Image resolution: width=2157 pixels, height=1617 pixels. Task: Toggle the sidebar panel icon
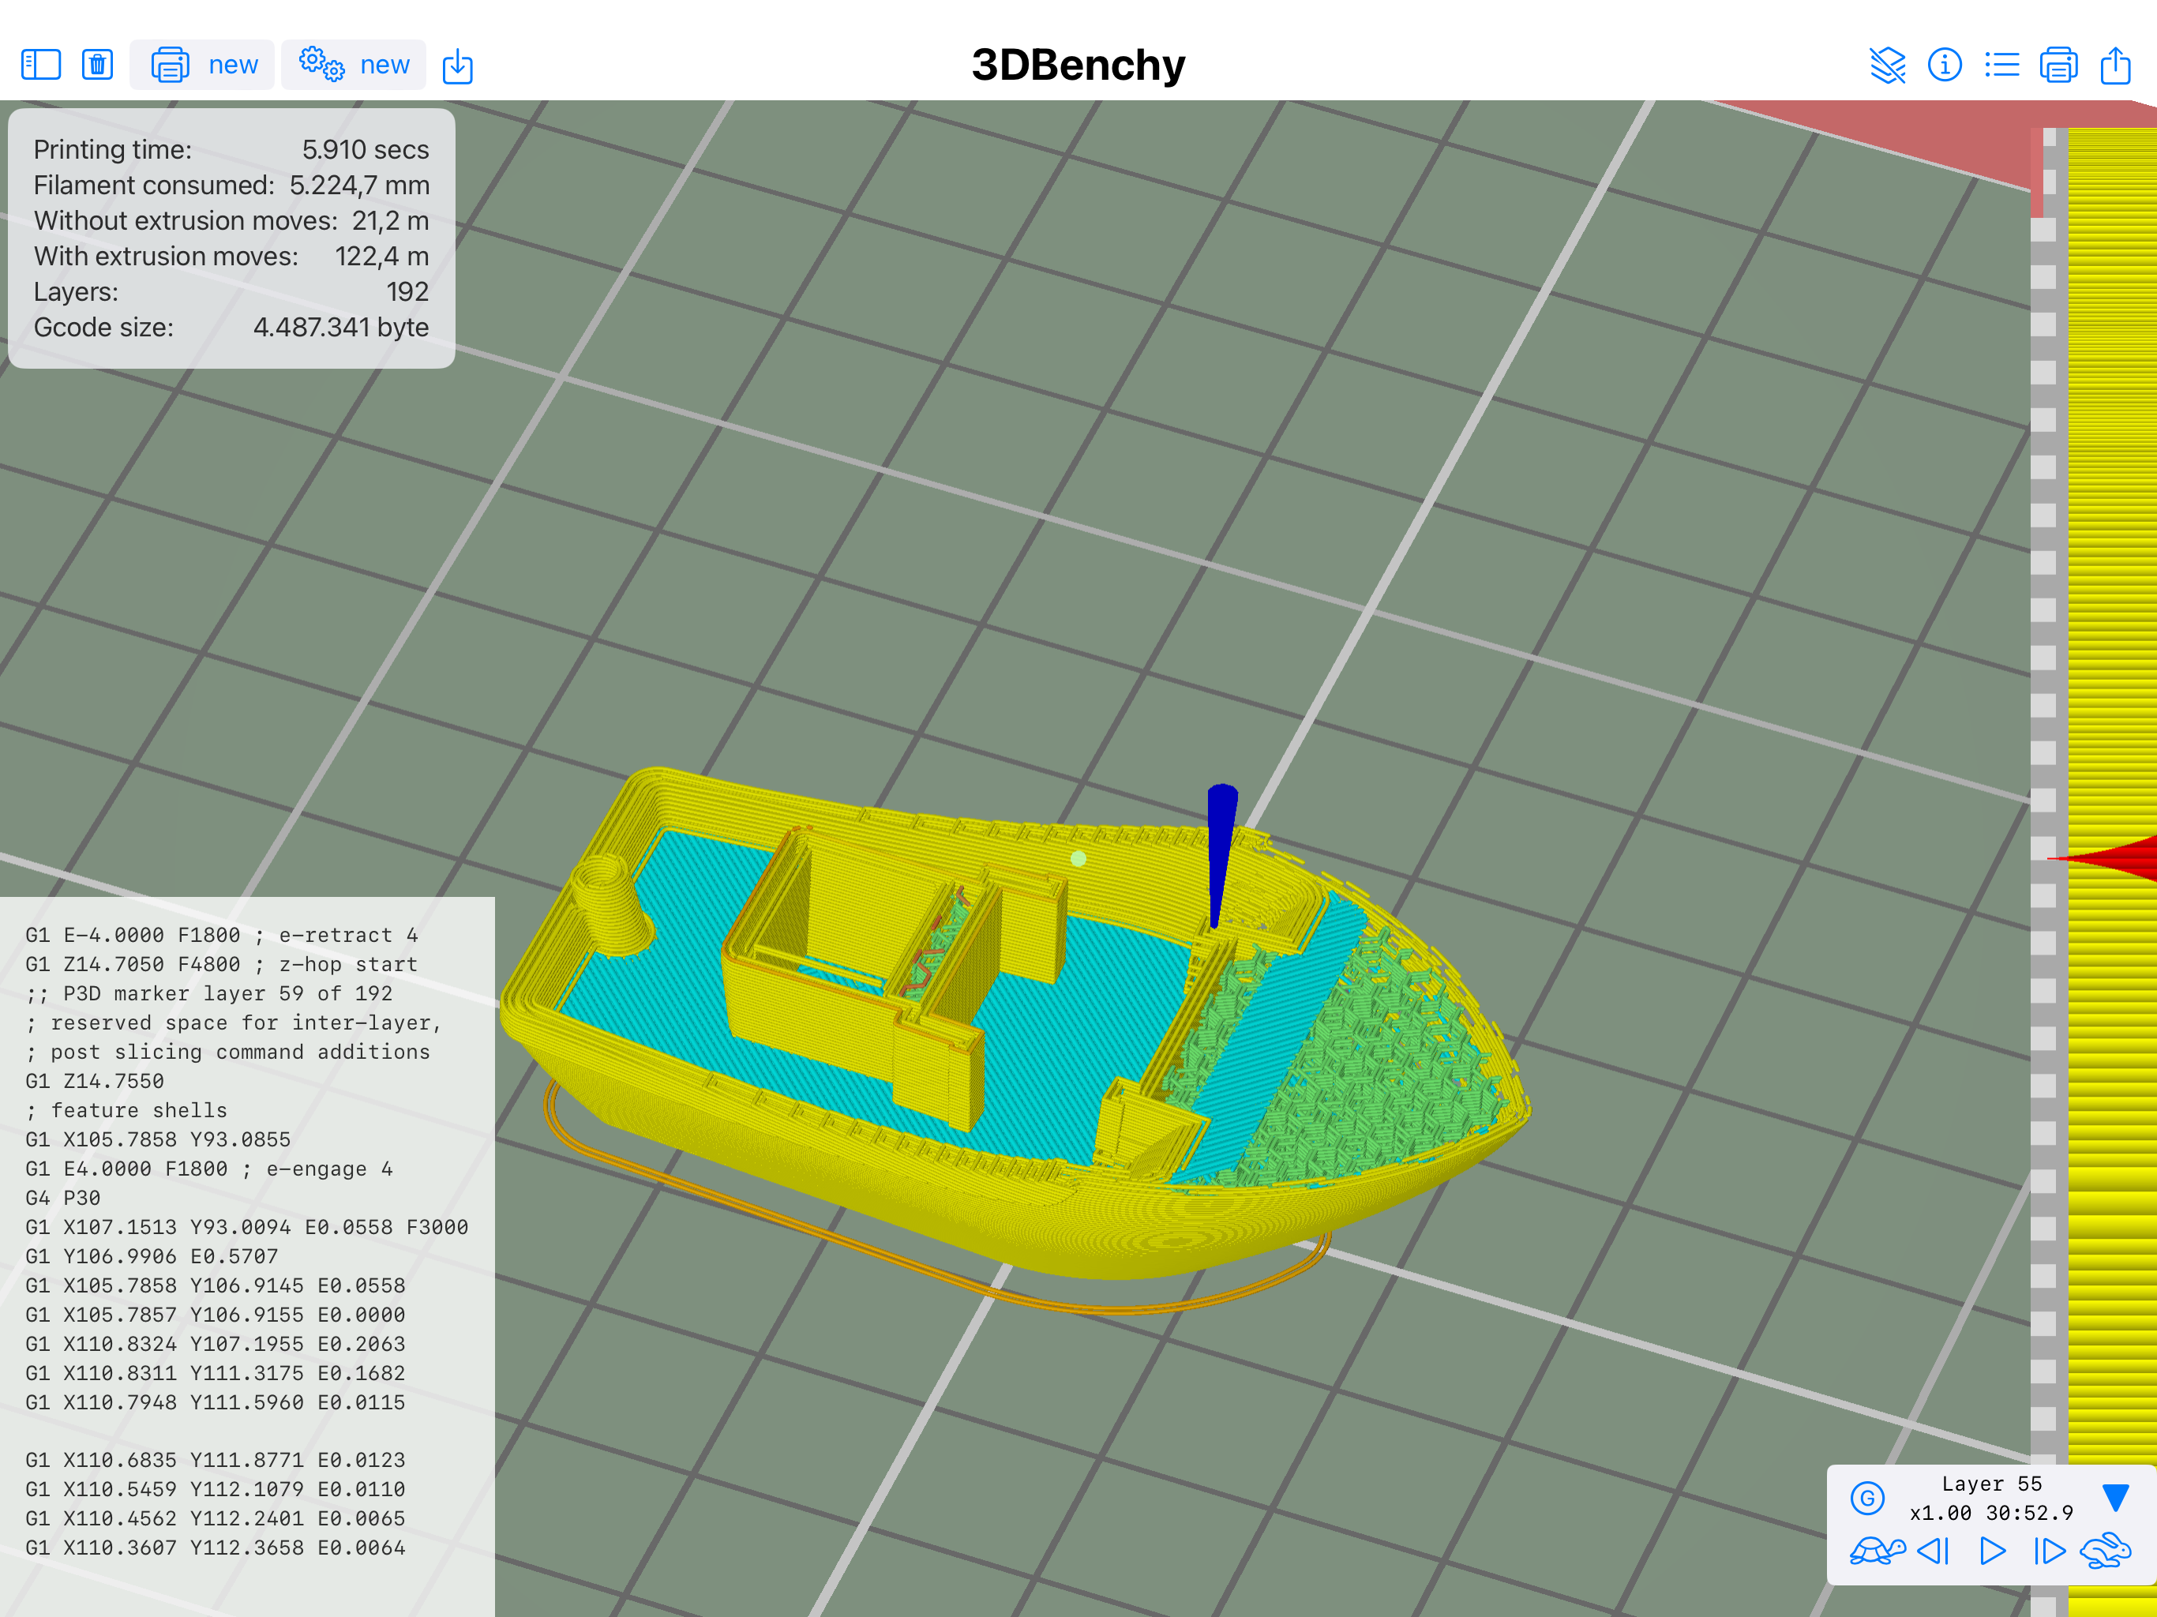[x=41, y=66]
